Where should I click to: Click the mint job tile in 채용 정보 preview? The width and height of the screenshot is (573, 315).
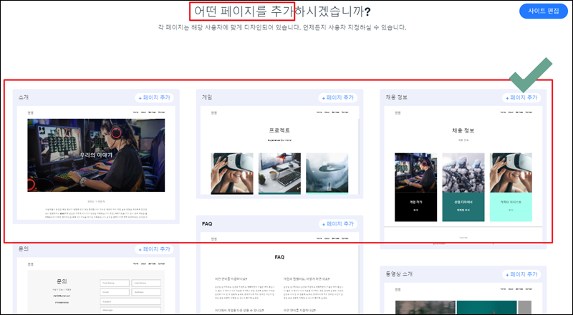511,207
